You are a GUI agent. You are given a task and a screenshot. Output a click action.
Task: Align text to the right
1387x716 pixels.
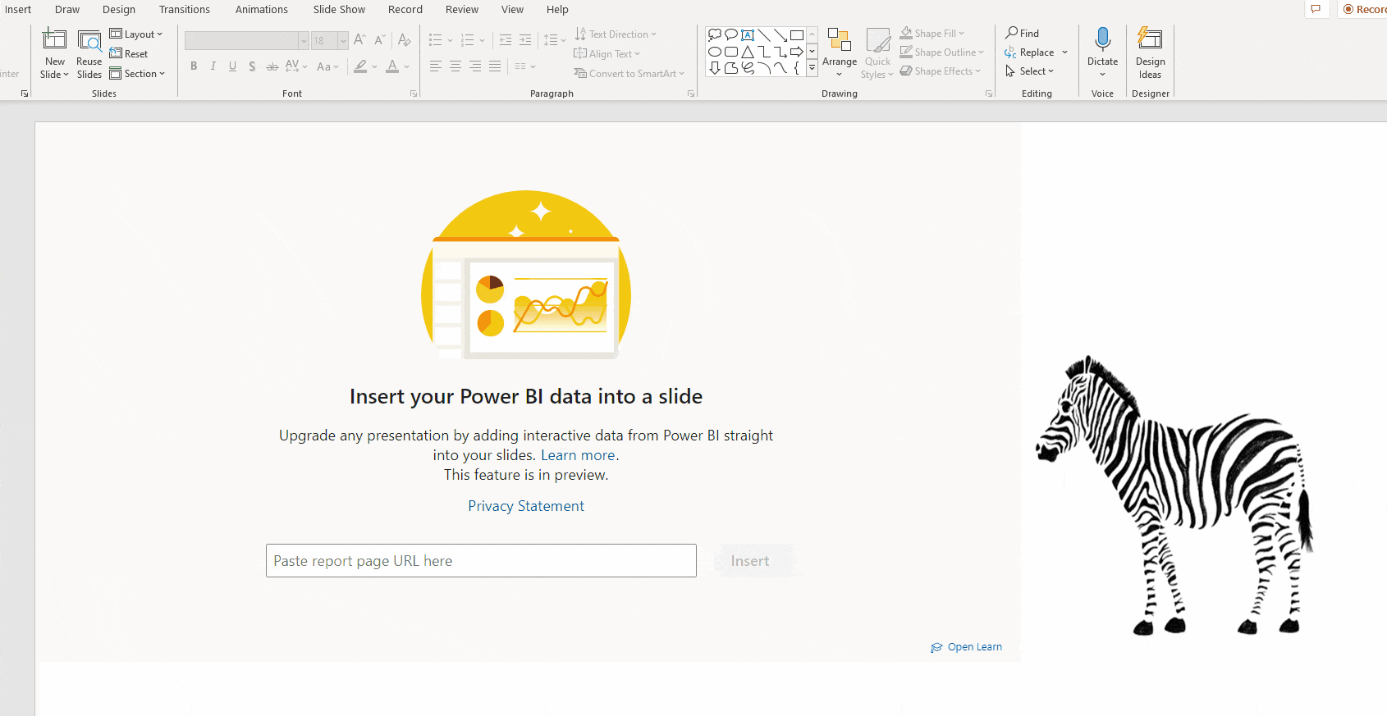click(475, 66)
